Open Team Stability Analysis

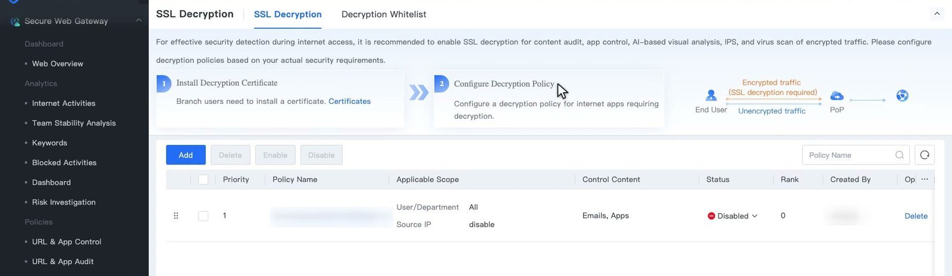[74, 123]
